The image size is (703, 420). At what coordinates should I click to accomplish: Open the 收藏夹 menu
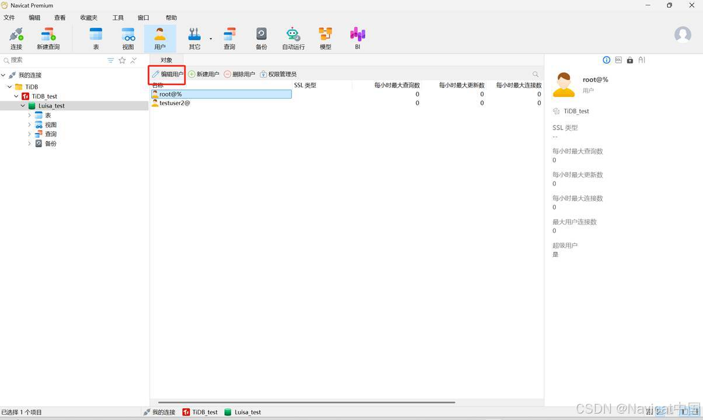pos(89,17)
